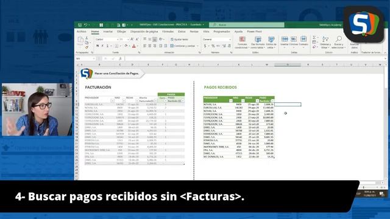
Task: Open FECHA filter in Pagos Recibidos table
Action: pyautogui.click(x=257, y=101)
